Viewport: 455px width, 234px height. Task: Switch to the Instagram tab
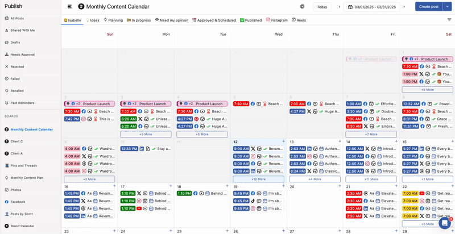[276, 20]
